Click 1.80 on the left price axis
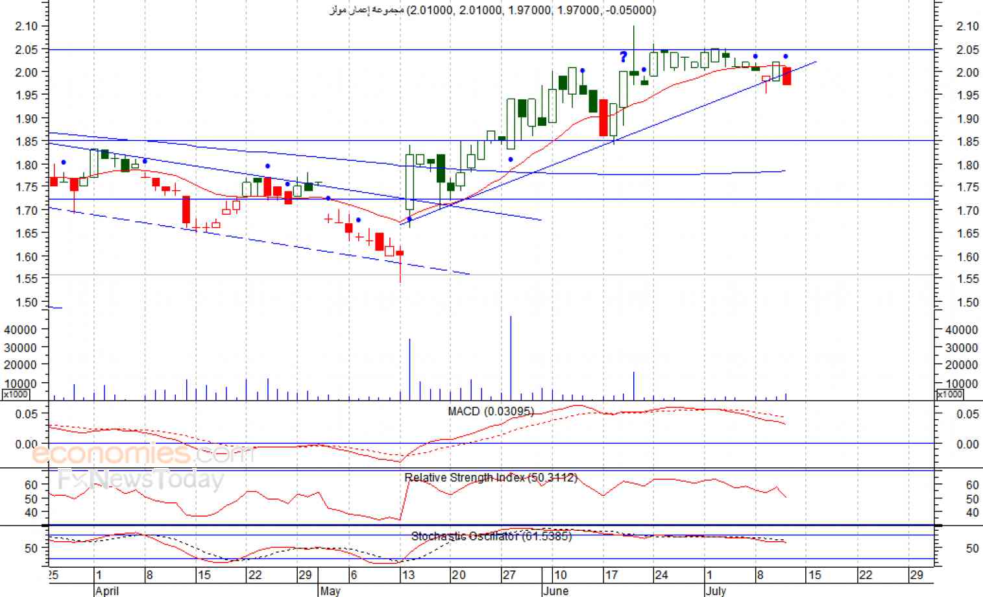983x597 pixels. tap(27, 165)
